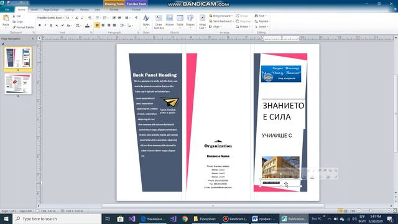Select Justify text alignment

(x=114, y=25)
